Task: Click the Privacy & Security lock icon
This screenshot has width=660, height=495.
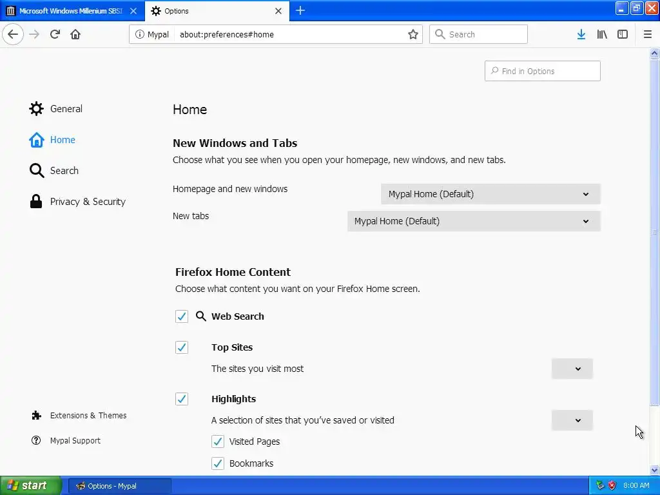Action: click(36, 201)
